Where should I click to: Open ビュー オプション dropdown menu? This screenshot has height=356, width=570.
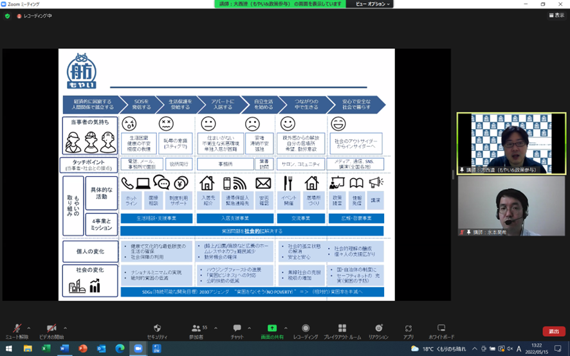373,4
